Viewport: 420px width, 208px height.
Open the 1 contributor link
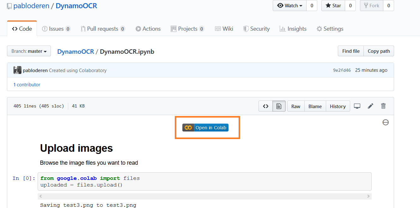pos(27,85)
